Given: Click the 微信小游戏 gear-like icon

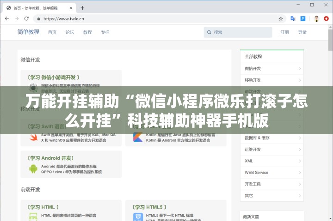Looking at the screenshot, I should 33,88.
